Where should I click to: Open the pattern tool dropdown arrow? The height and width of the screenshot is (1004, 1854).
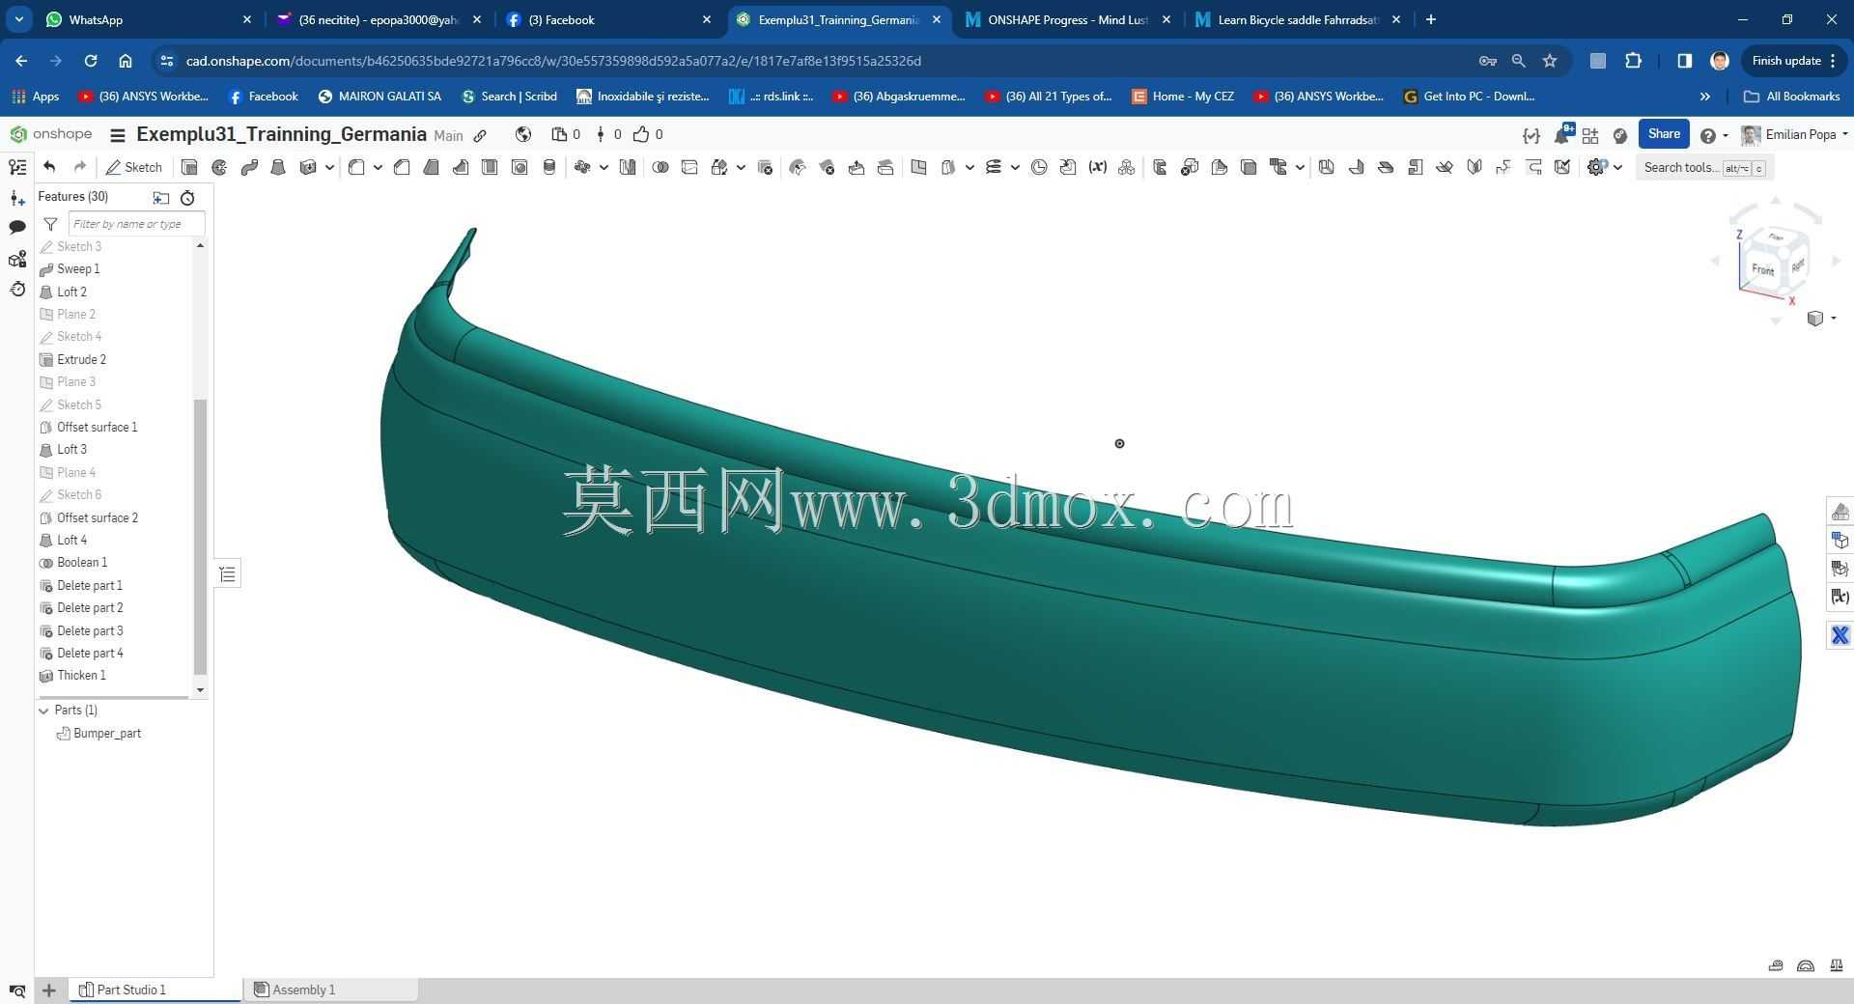[x=604, y=167]
